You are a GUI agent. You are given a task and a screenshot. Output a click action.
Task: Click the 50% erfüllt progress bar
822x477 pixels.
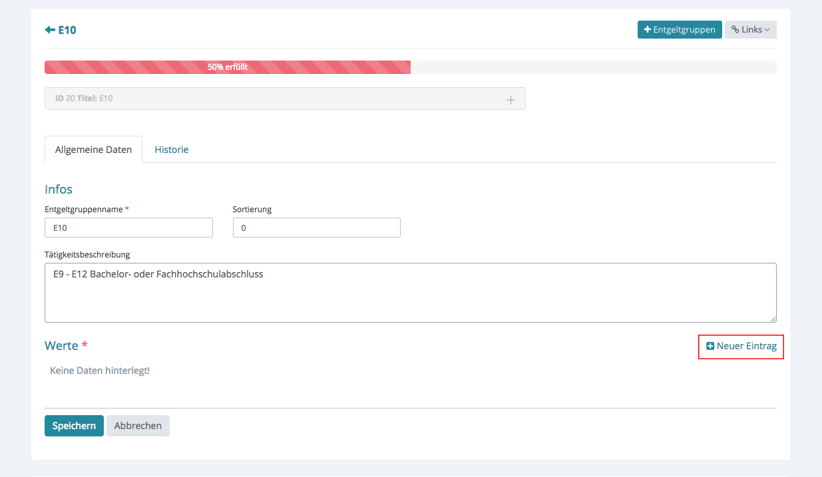tap(227, 67)
